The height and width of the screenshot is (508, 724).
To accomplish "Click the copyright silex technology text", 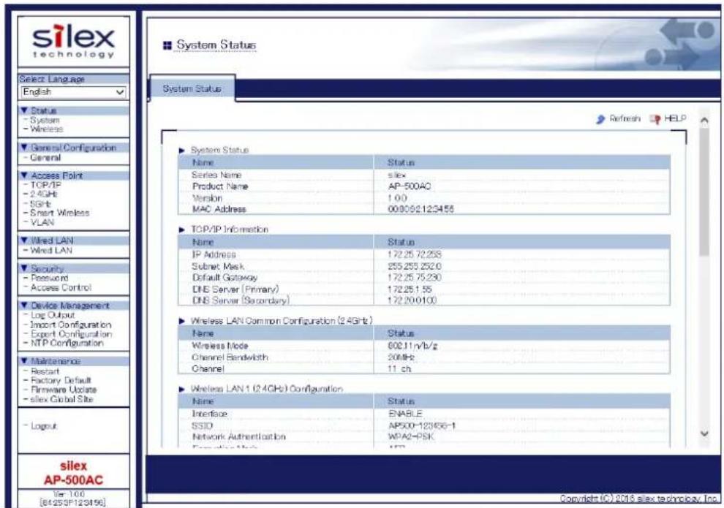I will coord(638,498).
